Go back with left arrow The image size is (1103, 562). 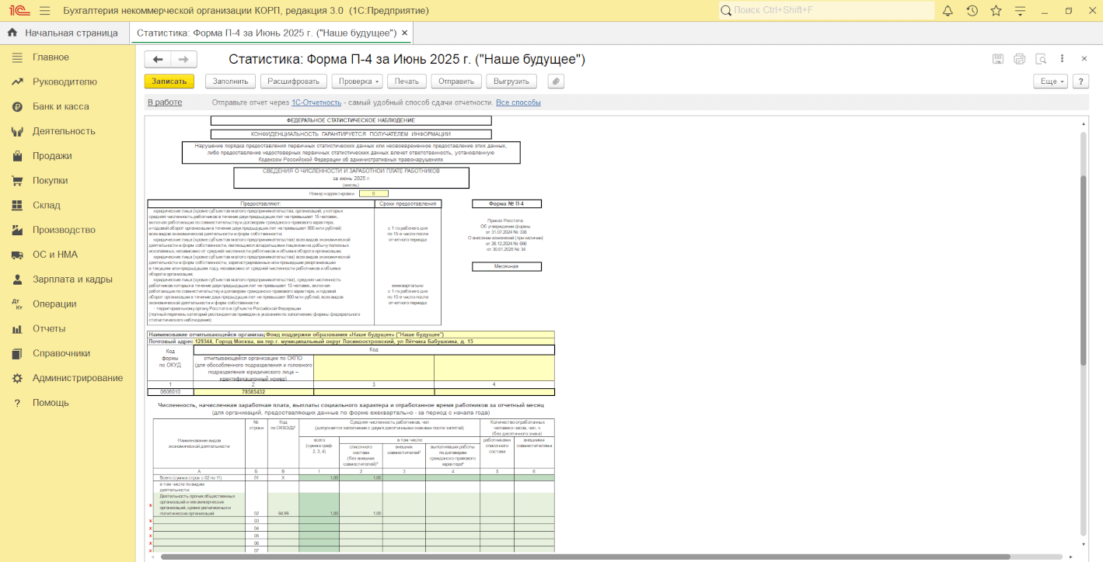(x=159, y=60)
